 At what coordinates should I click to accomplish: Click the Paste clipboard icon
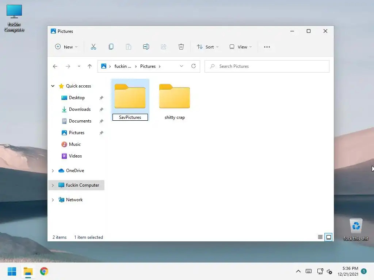click(x=128, y=47)
